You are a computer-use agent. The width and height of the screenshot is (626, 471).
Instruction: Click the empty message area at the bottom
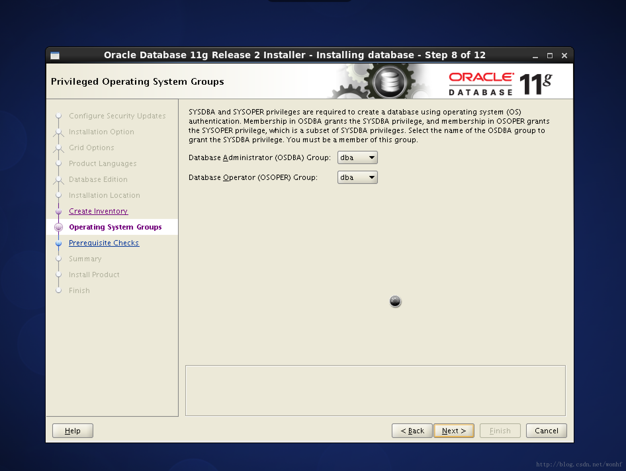coord(376,391)
